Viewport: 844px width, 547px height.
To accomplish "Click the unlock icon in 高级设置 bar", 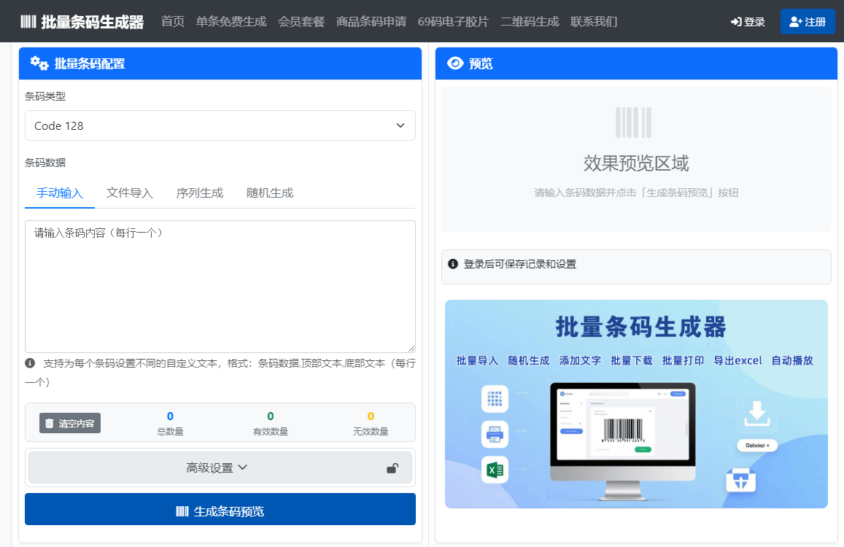I will coord(392,468).
